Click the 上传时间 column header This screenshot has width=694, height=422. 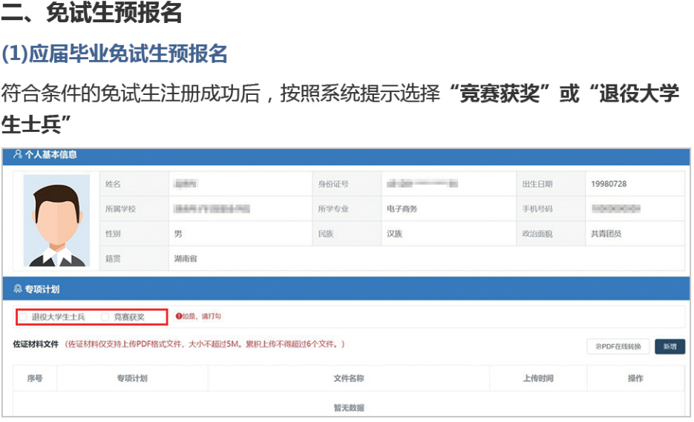click(538, 378)
